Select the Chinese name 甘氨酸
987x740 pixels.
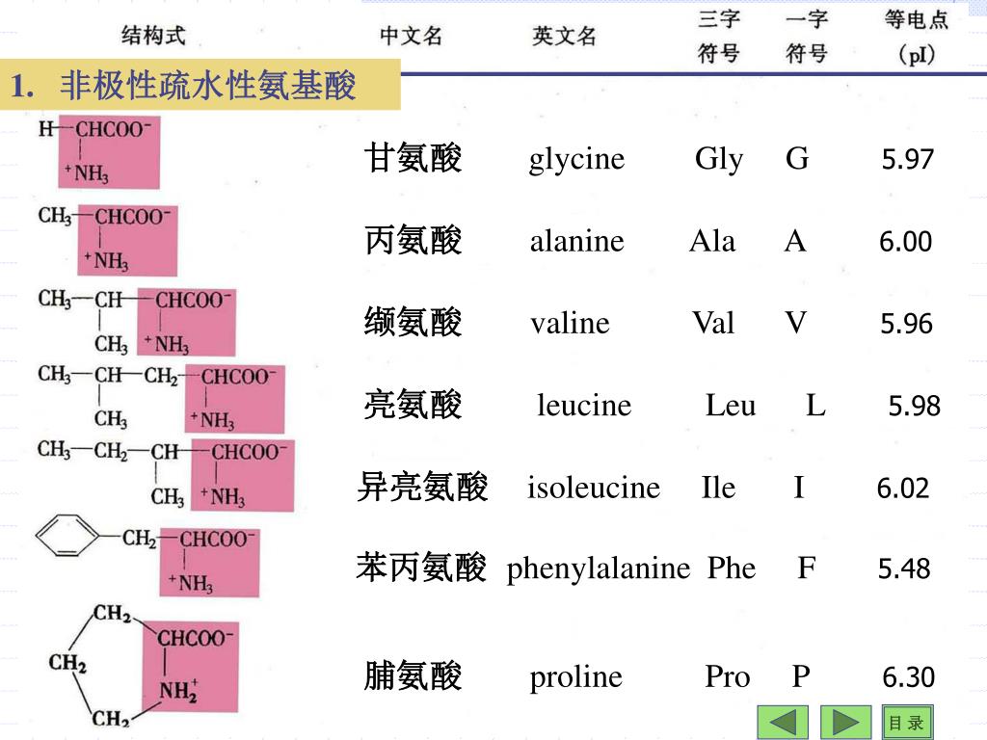coord(413,158)
